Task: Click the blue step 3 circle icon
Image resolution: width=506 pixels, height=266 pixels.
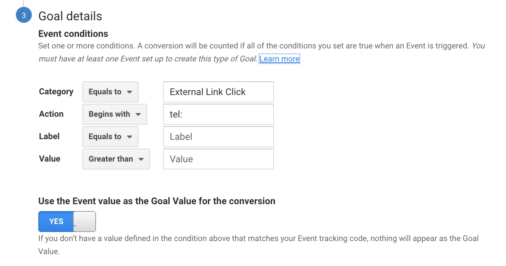Action: coord(23,16)
